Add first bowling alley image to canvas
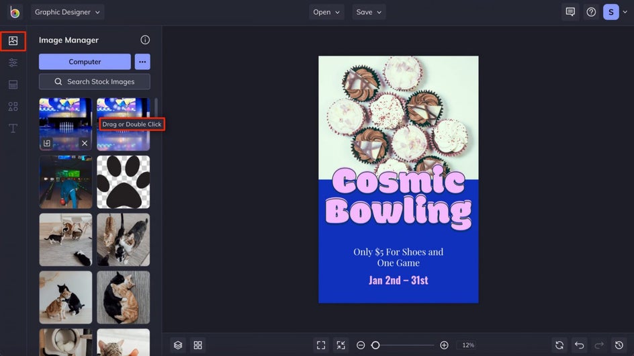 tap(47, 143)
